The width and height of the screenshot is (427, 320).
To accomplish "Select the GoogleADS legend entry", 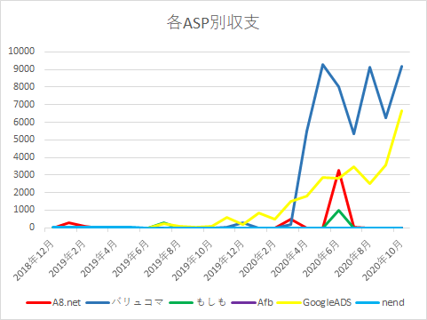I will click(314, 302).
